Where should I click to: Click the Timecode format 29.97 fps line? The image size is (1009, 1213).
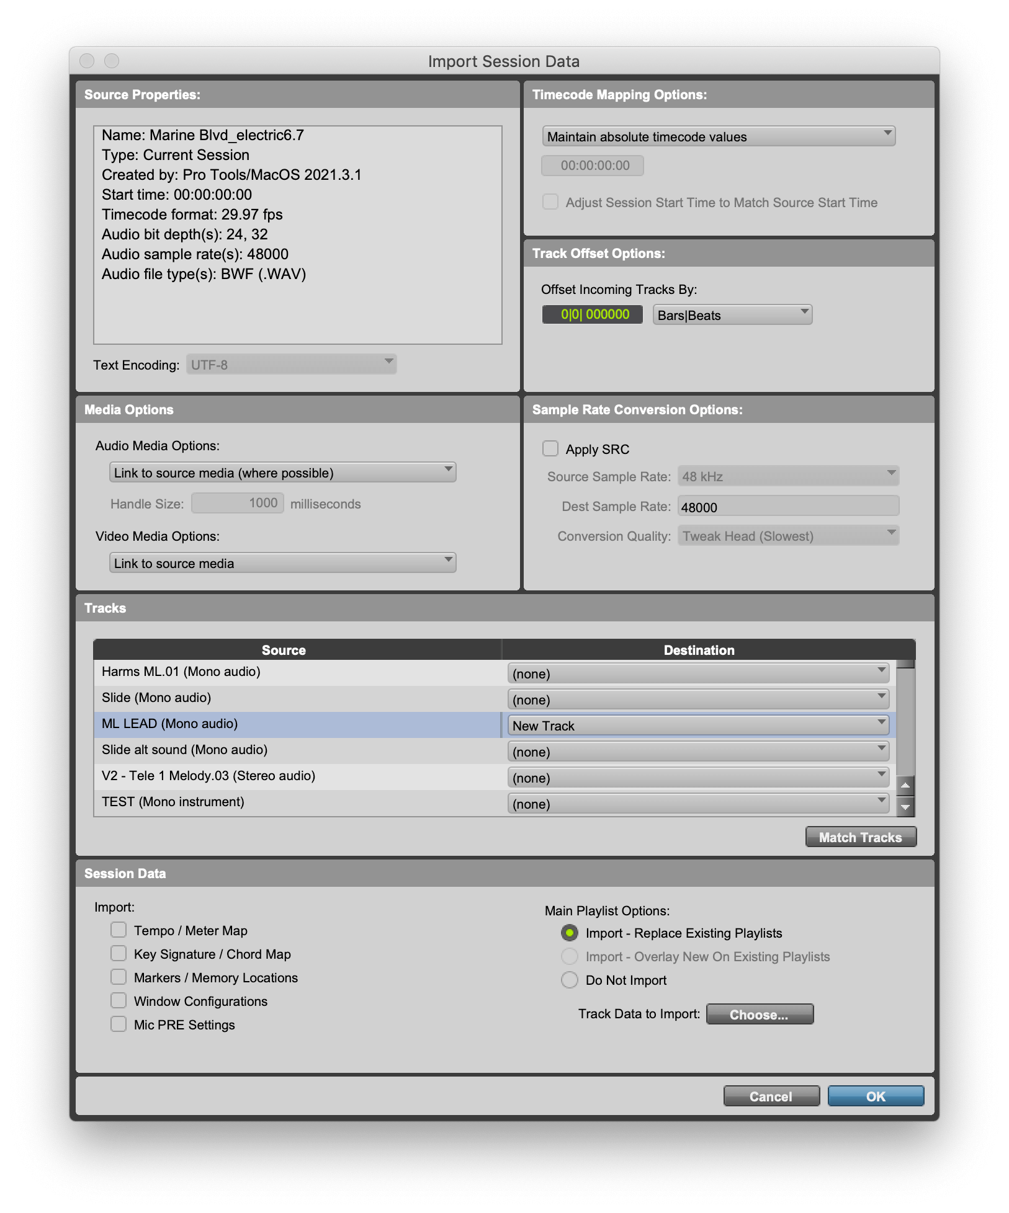coord(192,215)
